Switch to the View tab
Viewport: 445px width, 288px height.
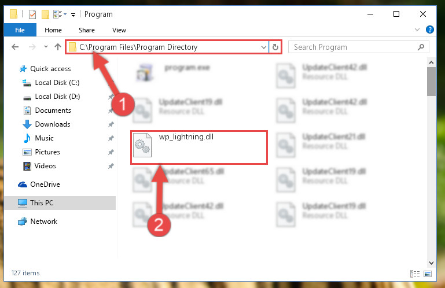point(119,30)
